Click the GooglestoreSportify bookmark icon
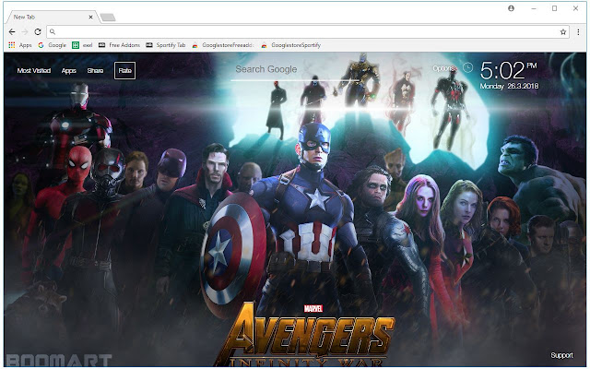Screen dimensions: 590x369 [x=265, y=45]
